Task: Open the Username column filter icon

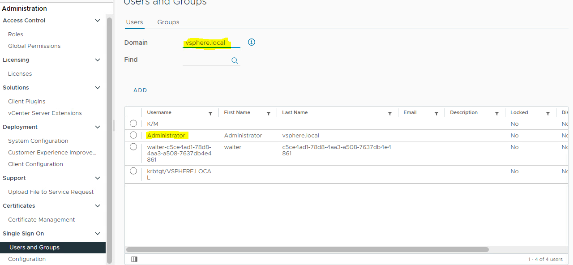Action: pos(210,113)
